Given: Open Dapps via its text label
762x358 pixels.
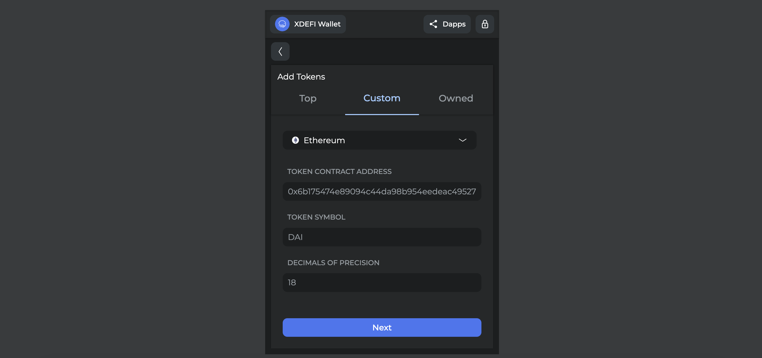Looking at the screenshot, I should 454,24.
